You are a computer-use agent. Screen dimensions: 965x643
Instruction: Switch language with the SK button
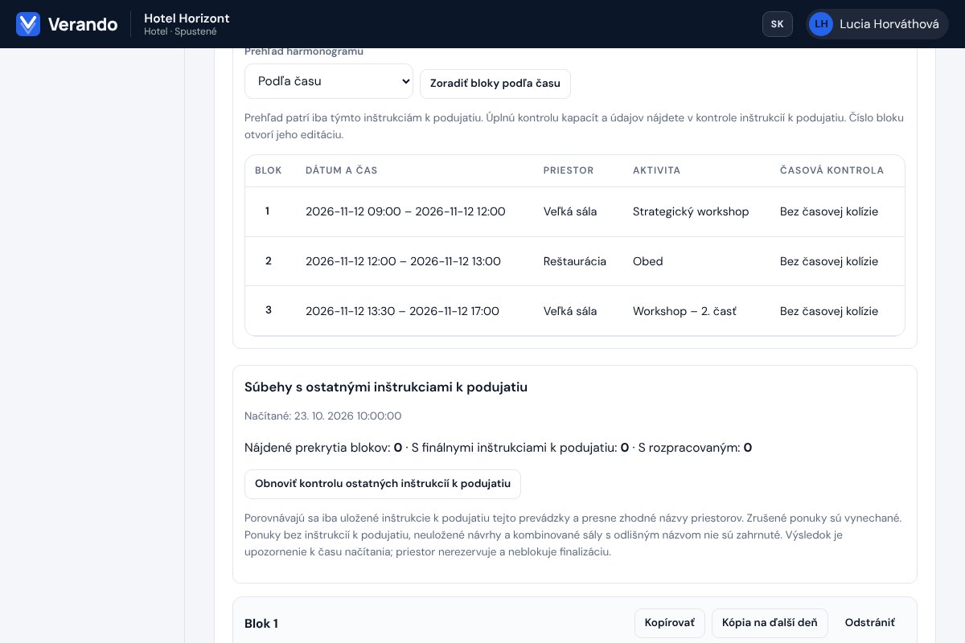(x=778, y=24)
